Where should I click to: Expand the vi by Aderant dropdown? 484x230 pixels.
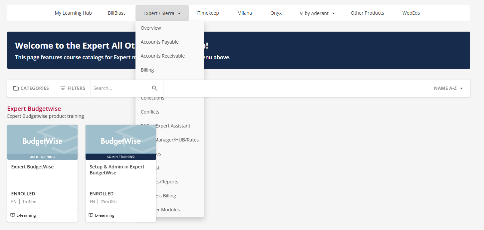pyautogui.click(x=318, y=13)
